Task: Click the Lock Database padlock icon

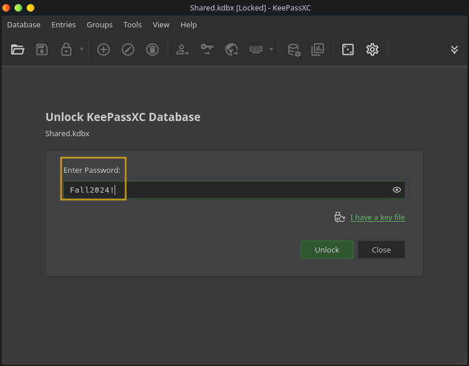Action: (66, 49)
